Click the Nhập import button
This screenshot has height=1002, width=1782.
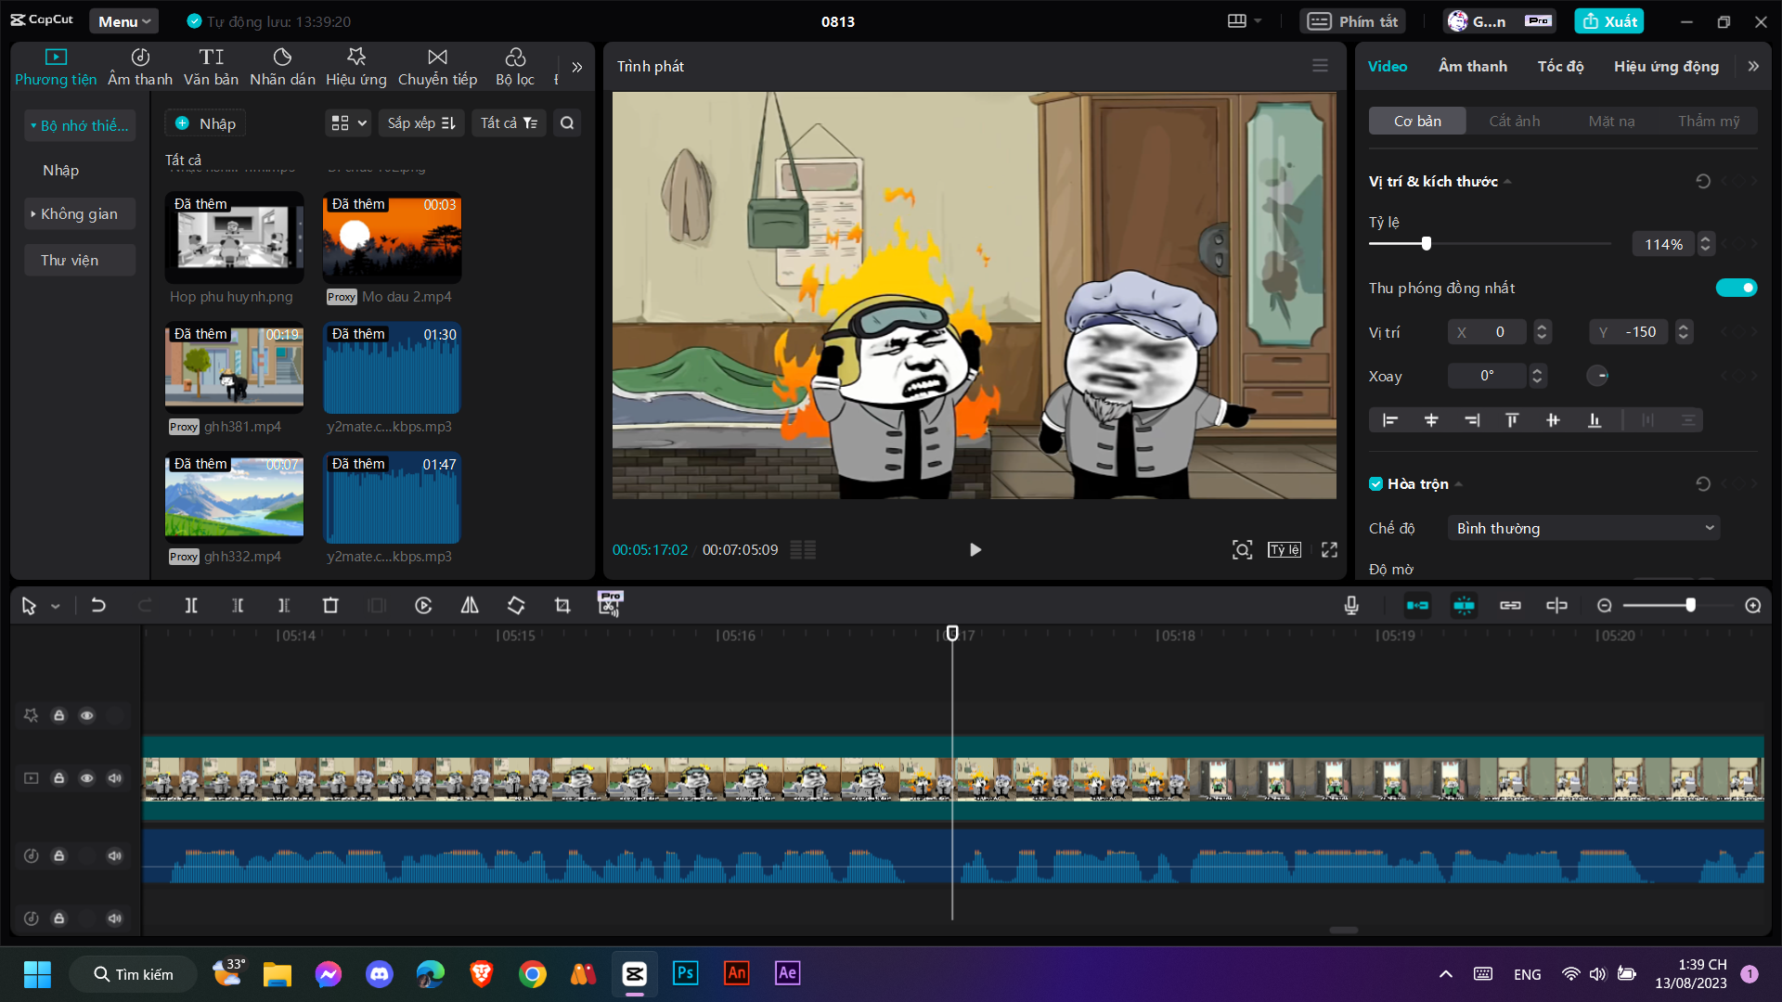pyautogui.click(x=205, y=123)
